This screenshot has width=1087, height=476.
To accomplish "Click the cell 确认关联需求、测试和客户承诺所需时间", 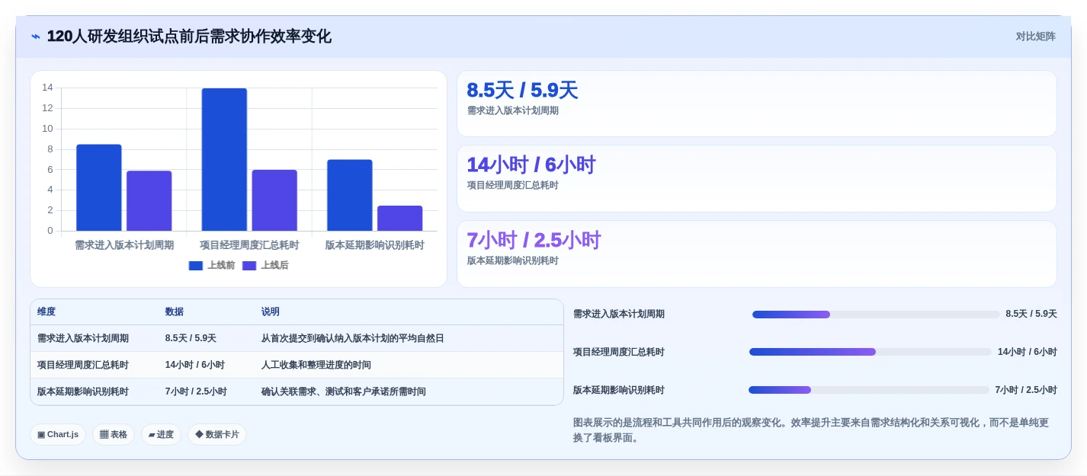I will pyautogui.click(x=344, y=391).
